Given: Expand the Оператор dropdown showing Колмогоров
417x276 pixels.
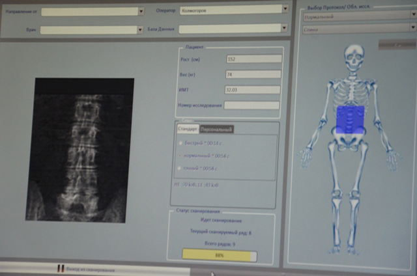Looking at the screenshot, I should pos(285,9).
